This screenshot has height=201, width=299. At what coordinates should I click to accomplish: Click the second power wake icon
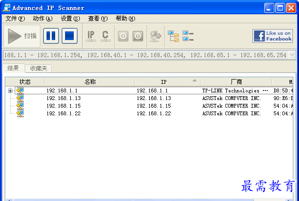click(138, 36)
